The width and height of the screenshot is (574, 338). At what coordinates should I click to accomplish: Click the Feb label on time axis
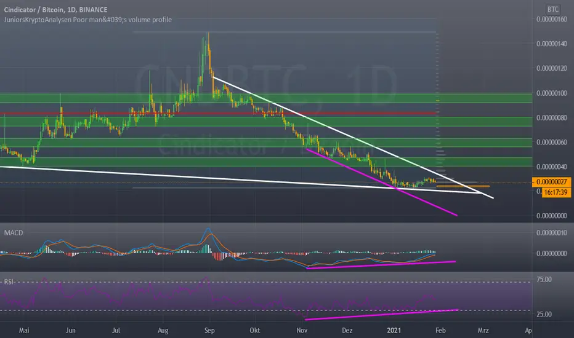[x=440, y=331]
